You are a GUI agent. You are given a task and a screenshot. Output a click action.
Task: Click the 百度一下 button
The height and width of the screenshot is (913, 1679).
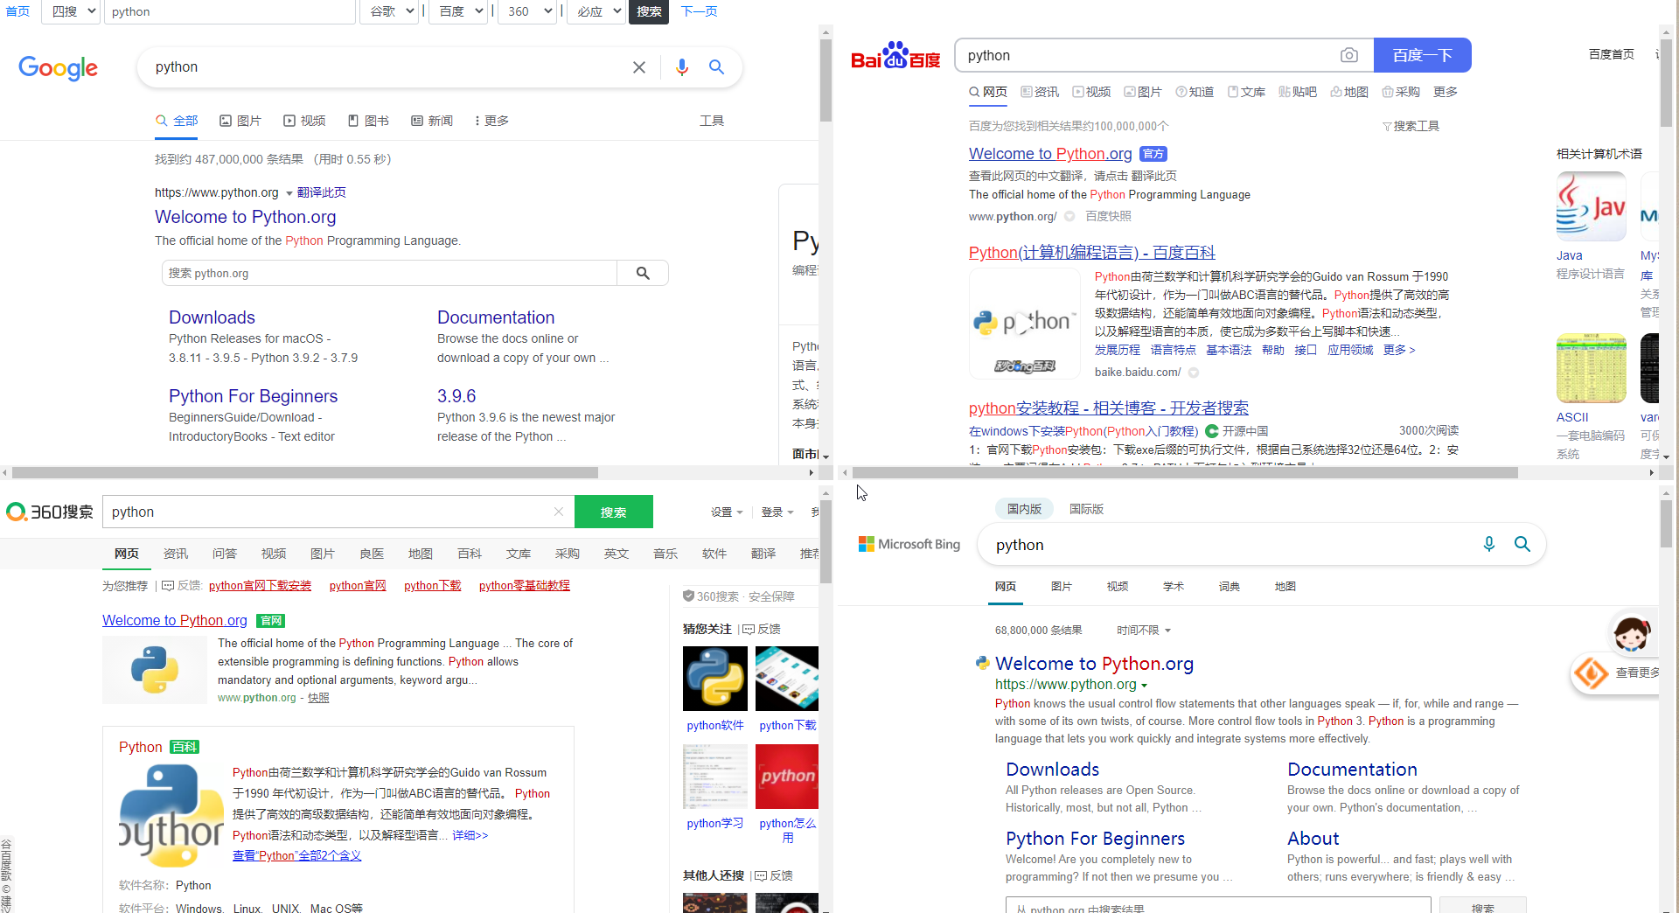pos(1423,55)
